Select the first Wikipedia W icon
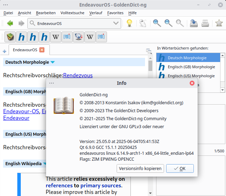Screen dimensions: 226x196 [56, 37]
